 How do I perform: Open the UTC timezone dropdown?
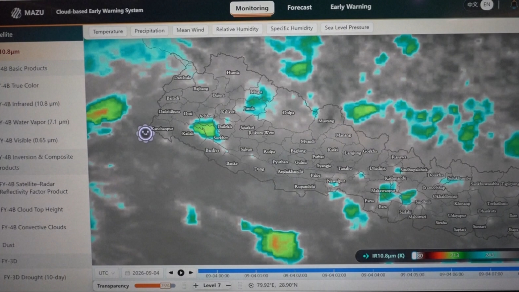[x=107, y=273]
